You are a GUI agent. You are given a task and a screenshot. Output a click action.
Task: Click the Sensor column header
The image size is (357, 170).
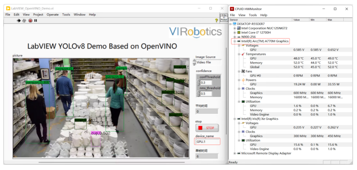(260, 20)
